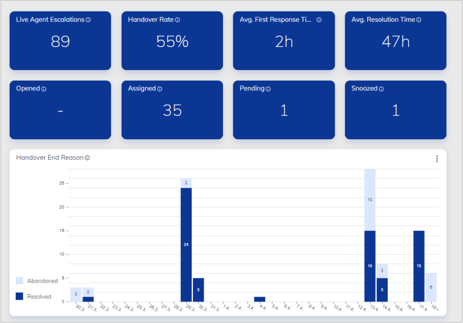Open the Assigned card showing 35

click(172, 110)
